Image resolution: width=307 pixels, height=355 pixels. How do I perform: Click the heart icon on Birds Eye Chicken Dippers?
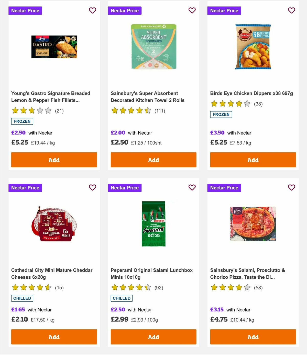coord(291,10)
